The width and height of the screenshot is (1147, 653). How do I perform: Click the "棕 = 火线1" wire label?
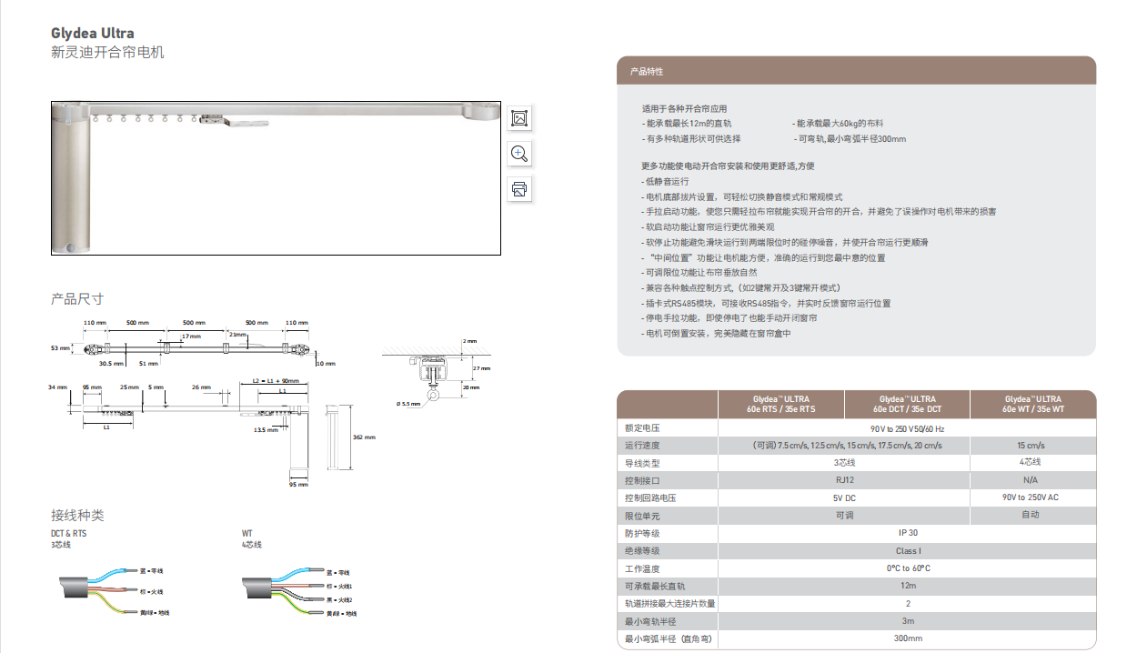coord(339,587)
